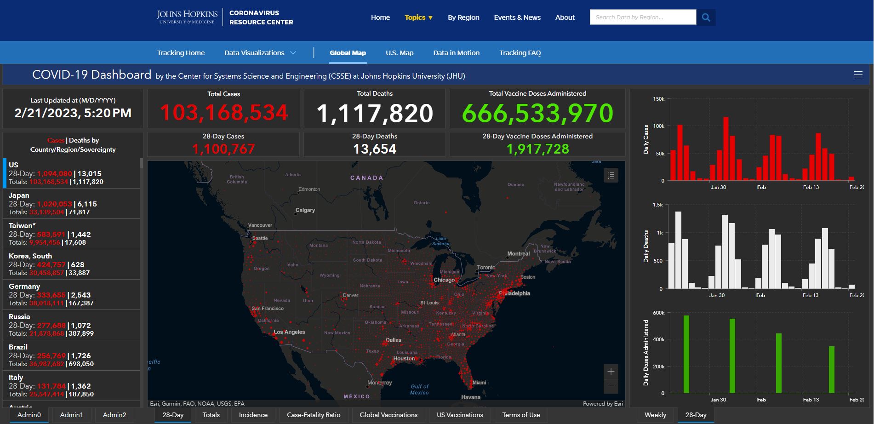Select the Admin2 tab
This screenshot has width=874, height=424.
coord(114,415)
